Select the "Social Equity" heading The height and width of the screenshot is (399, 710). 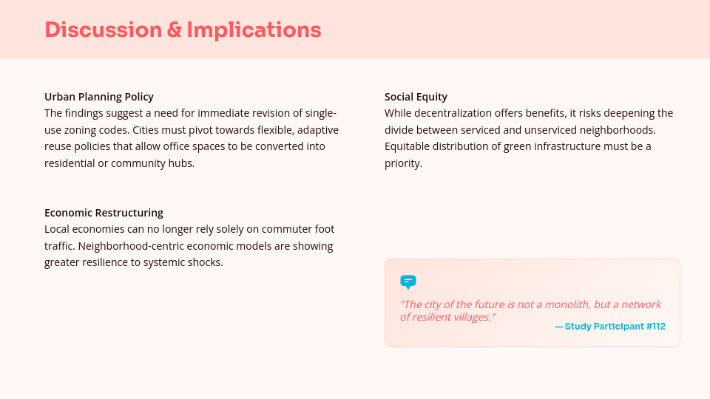point(416,97)
